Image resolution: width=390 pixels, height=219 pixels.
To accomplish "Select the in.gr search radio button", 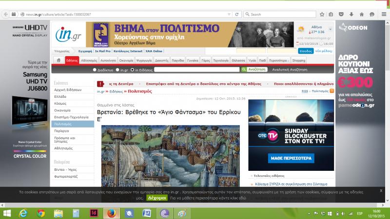I will 117,70.
